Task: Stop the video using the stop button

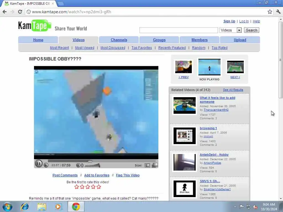Action: [x=46, y=165]
